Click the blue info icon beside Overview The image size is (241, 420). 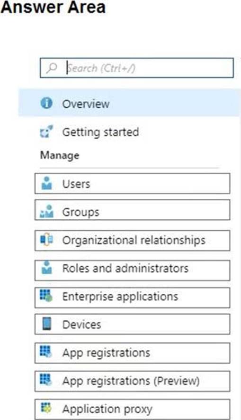point(46,103)
